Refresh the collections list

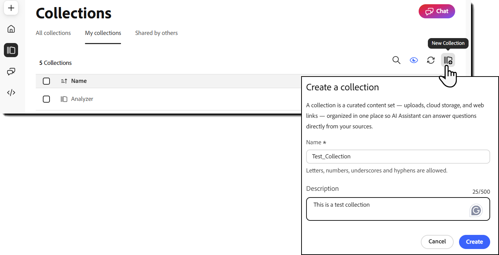(x=431, y=60)
